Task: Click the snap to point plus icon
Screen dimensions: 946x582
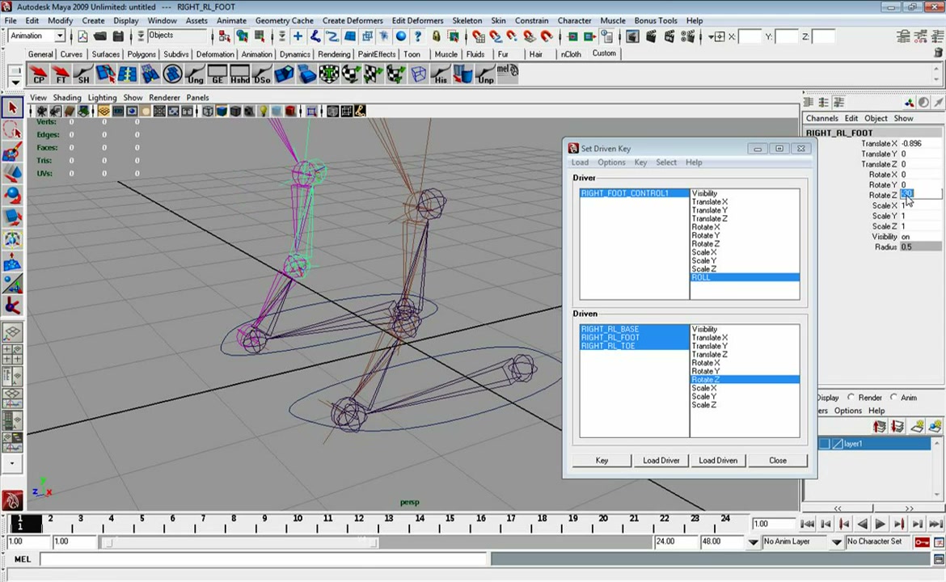Action: point(298,36)
